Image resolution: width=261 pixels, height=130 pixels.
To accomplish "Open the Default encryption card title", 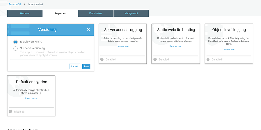I will pyautogui.click(x=31, y=82).
